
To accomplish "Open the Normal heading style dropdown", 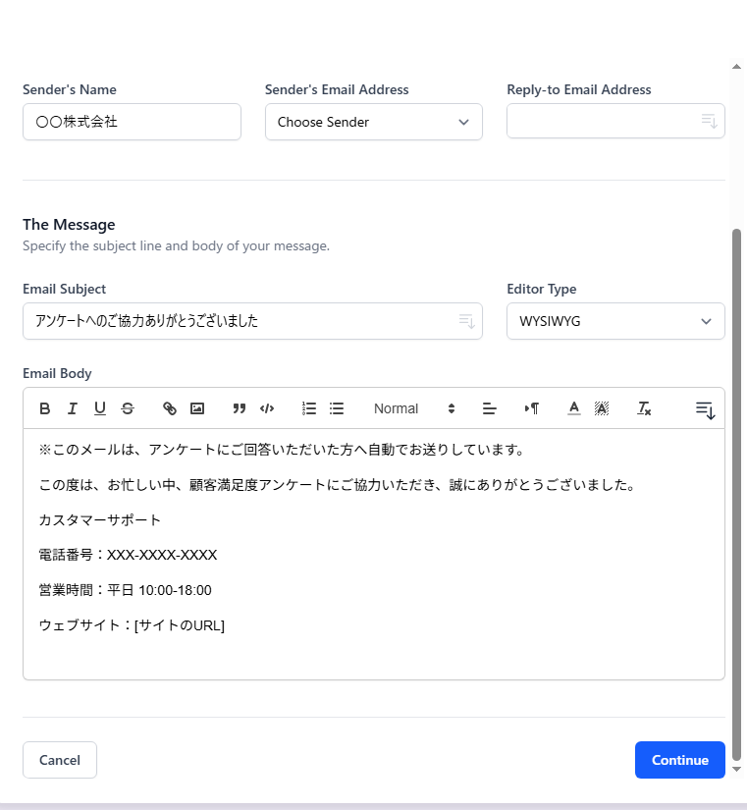I will pyautogui.click(x=414, y=408).
